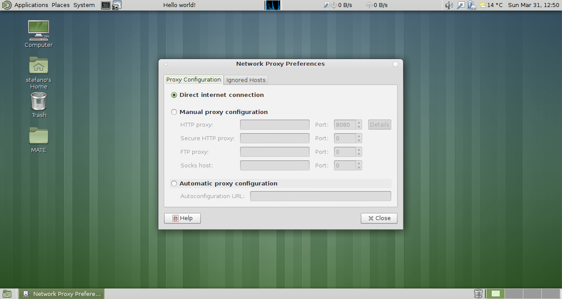This screenshot has height=299, width=562.
Task: Click the network proxy tray icon
Action: pos(461,5)
